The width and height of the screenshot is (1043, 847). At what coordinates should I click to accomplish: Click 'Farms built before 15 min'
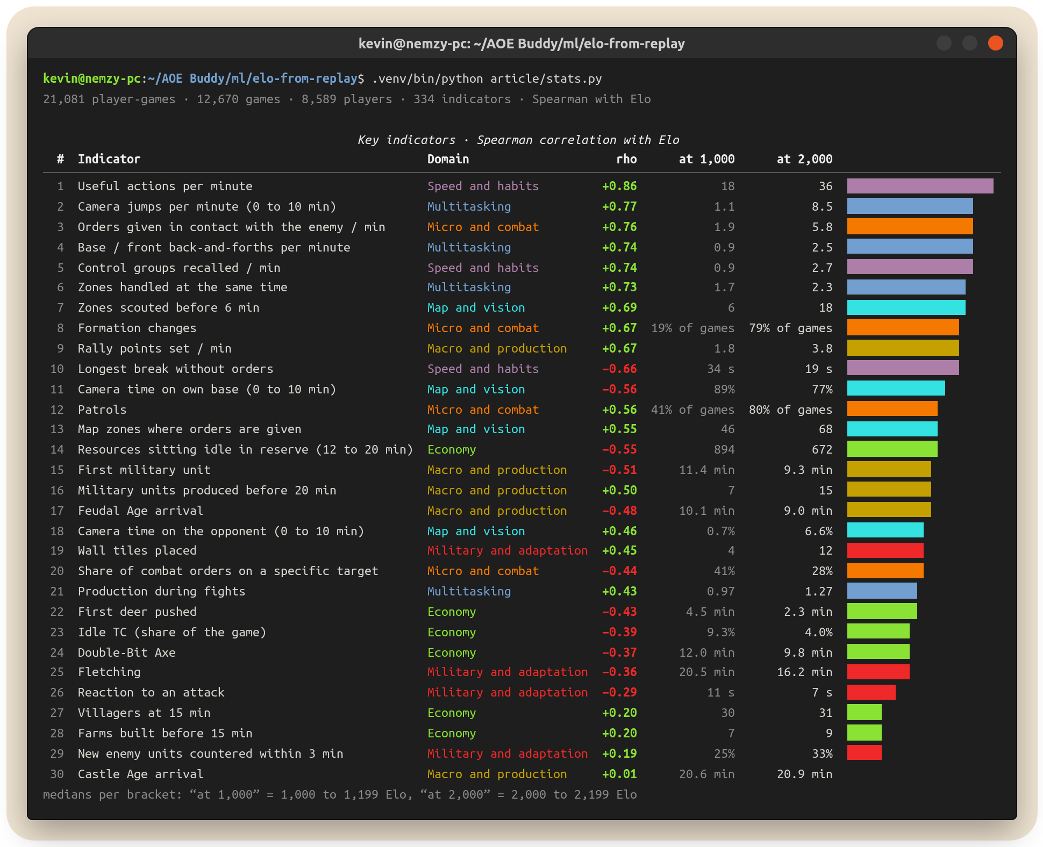165,733
